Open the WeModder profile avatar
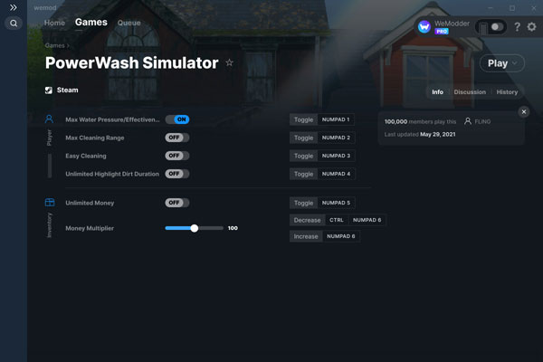Viewport: 543px width, 362px height. tap(424, 26)
